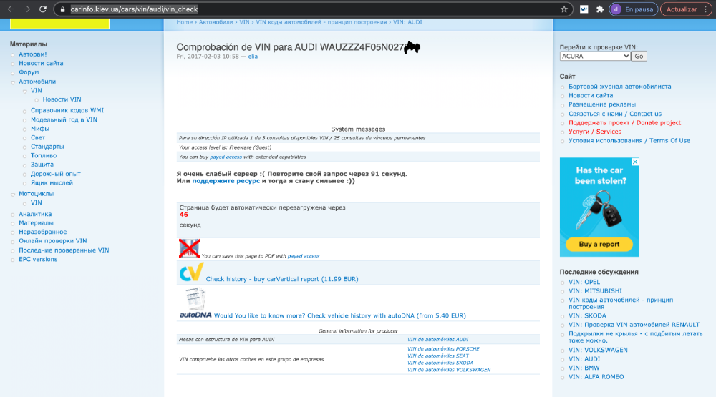The width and height of the screenshot is (716, 397).
Task: Open payed access link in system messages
Action: pyautogui.click(x=226, y=157)
